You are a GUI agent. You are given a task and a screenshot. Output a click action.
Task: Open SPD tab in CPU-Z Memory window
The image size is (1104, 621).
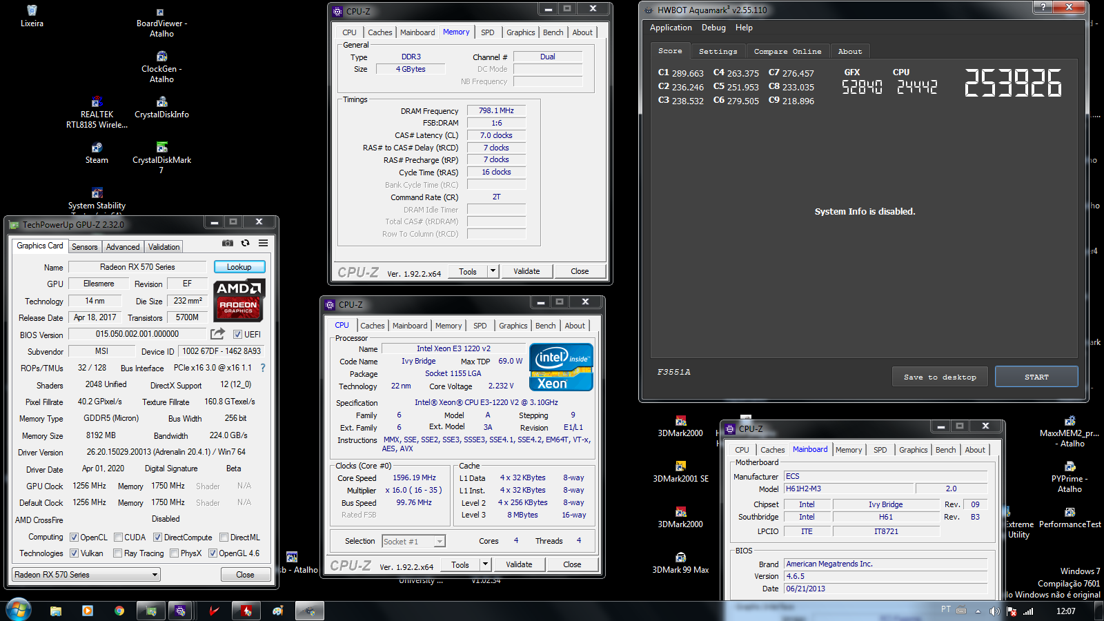[x=487, y=32]
